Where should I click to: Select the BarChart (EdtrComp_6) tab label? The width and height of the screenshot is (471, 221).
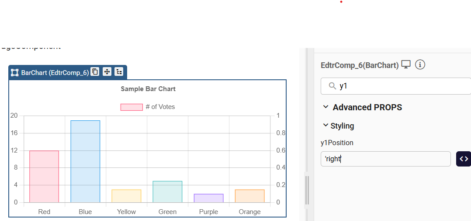click(55, 72)
